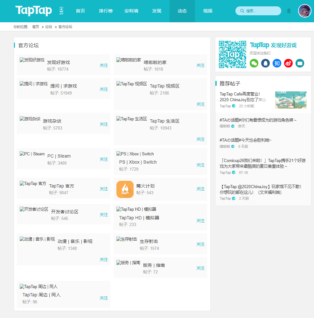Open the 你们有最想成为的游戏角色嘛 post
Screen dimensions: 314x318
click(258, 120)
